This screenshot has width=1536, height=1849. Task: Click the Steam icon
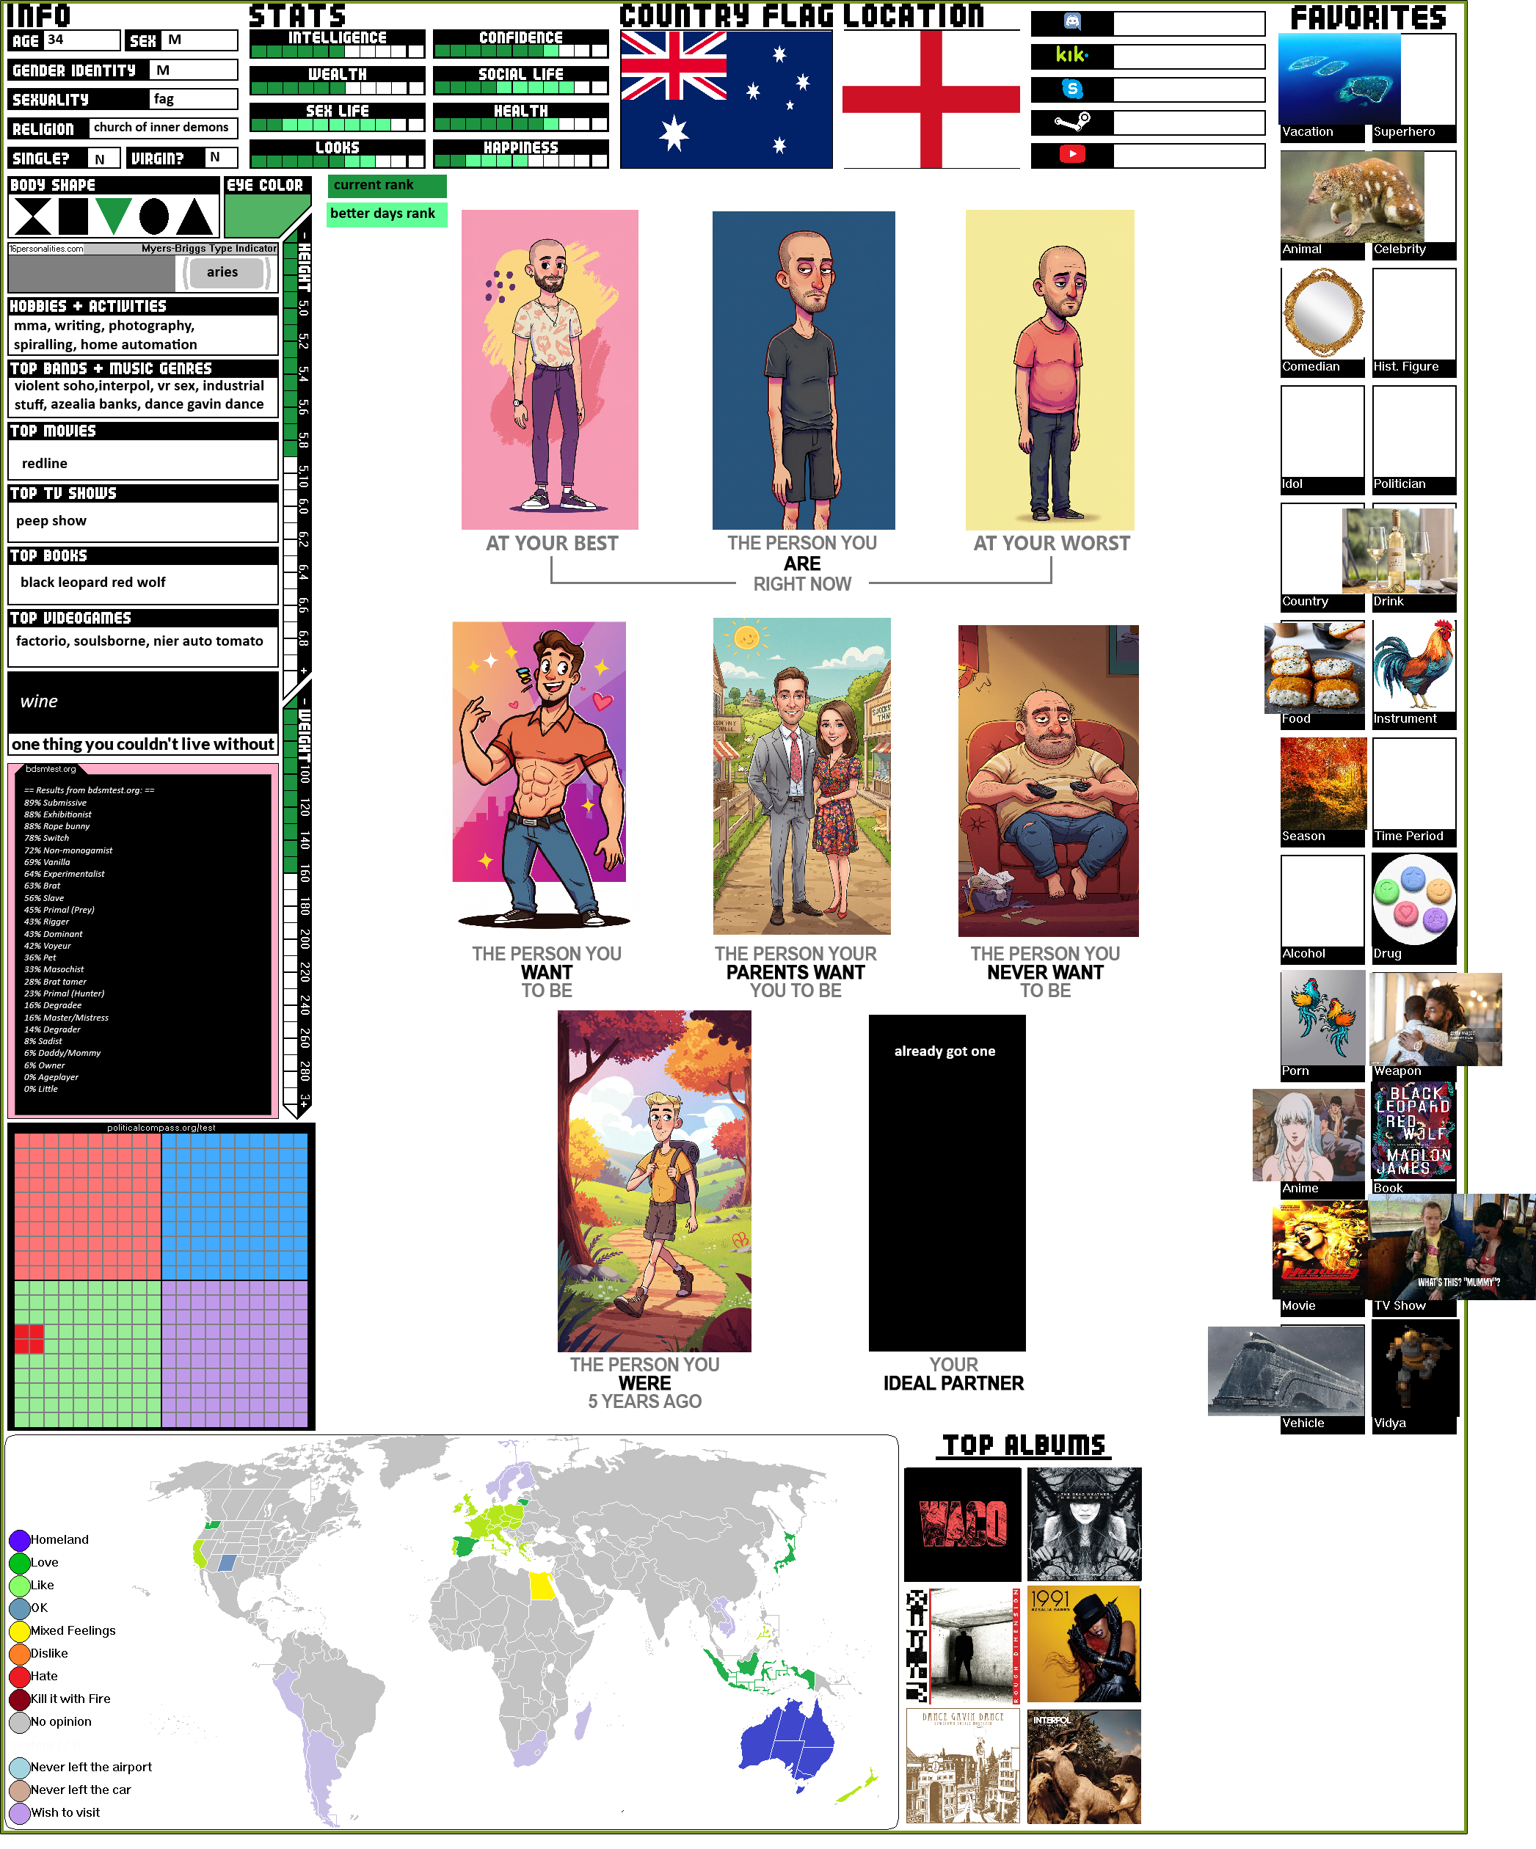(1072, 122)
